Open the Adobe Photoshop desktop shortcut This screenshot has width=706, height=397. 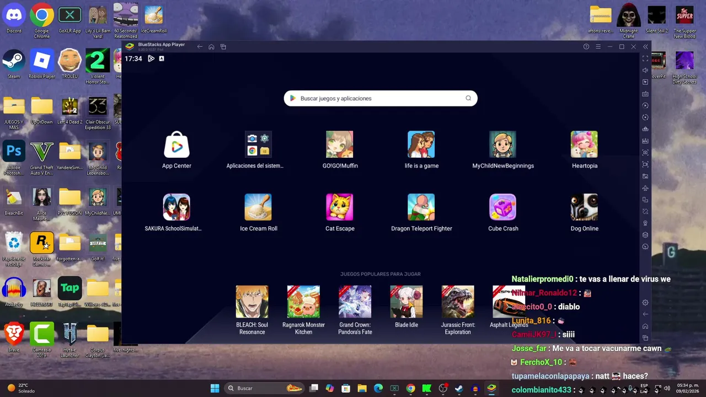14,159
